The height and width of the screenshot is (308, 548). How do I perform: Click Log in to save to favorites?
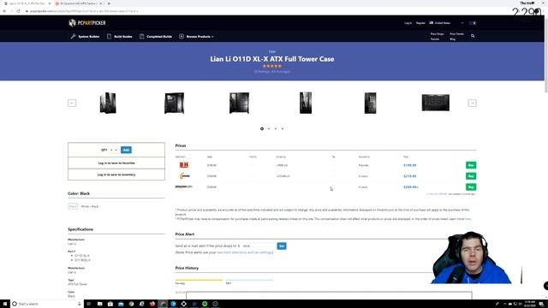(116, 163)
